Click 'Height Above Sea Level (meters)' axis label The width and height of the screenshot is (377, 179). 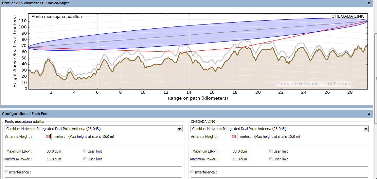[x=15, y=51]
